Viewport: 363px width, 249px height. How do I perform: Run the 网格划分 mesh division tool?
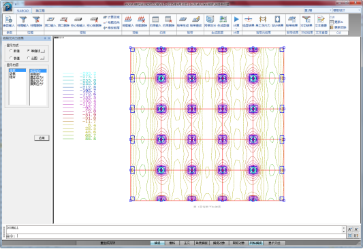[210, 22]
